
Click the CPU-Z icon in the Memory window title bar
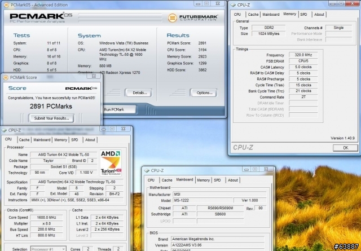click(x=233, y=5)
